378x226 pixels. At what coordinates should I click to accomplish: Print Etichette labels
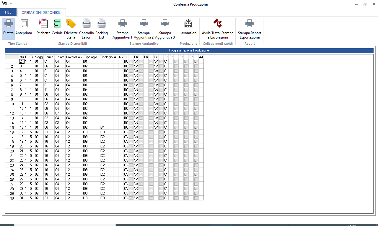click(x=43, y=29)
